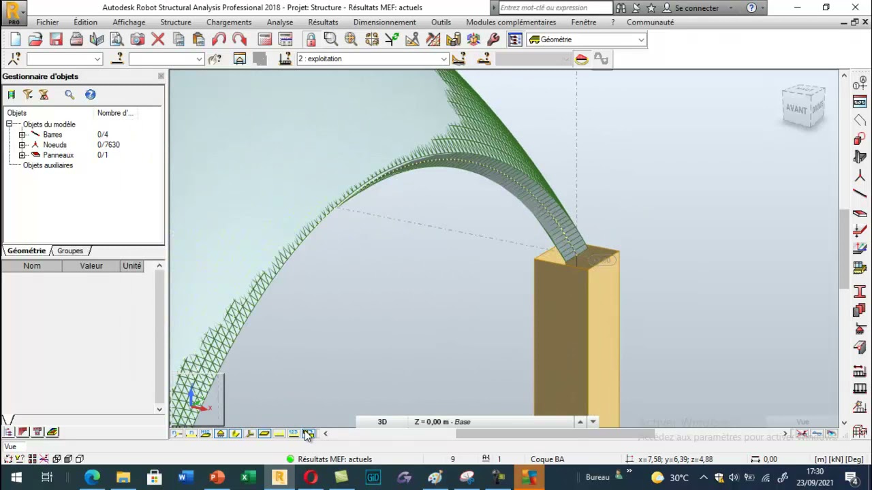The image size is (872, 490).
Task: Open the load case dropdown showing 2 : exploitation
Action: point(372,59)
